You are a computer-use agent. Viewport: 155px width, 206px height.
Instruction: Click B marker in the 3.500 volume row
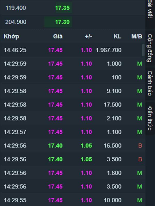(x=140, y=159)
